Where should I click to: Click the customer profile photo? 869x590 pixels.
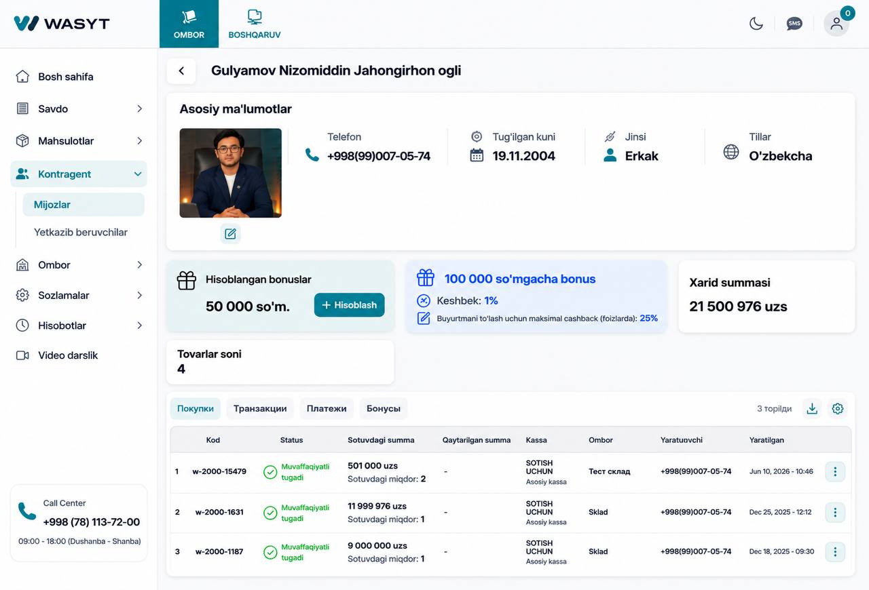pyautogui.click(x=230, y=173)
